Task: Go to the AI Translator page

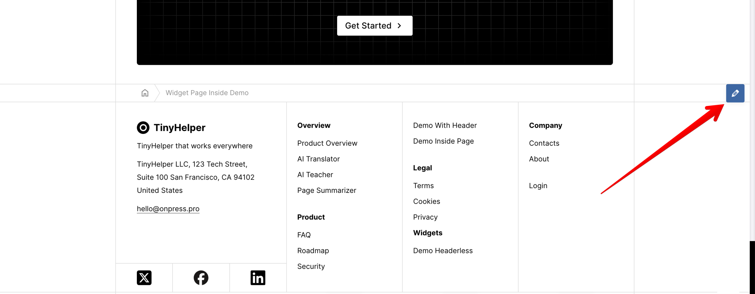Action: tap(319, 159)
